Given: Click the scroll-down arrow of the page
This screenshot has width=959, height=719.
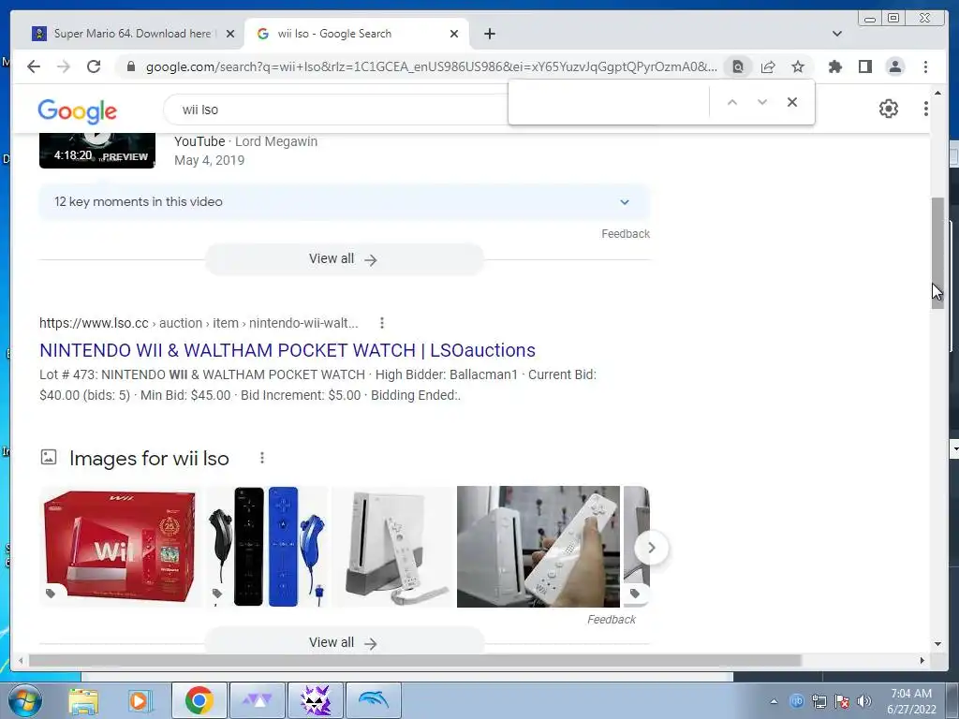Looking at the screenshot, I should (x=937, y=643).
